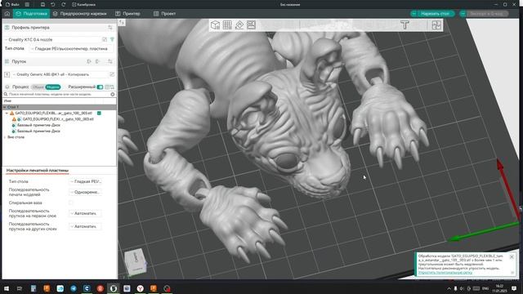Open the Windows Start menu
This screenshot has width=523, height=294.
click(x=6, y=288)
